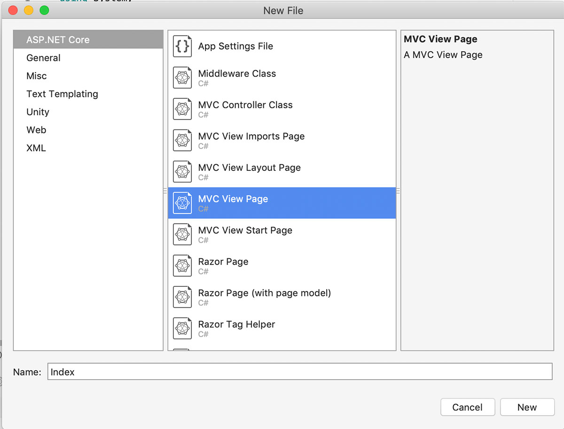
Task: Click the yellow minimize window button
Action: click(x=29, y=10)
